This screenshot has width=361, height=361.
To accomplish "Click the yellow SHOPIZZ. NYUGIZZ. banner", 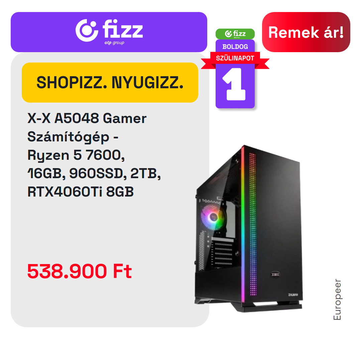I will [x=110, y=83].
